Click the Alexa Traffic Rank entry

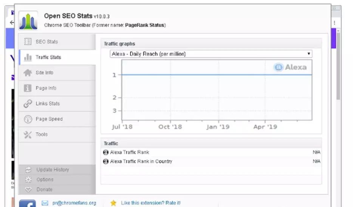point(129,152)
